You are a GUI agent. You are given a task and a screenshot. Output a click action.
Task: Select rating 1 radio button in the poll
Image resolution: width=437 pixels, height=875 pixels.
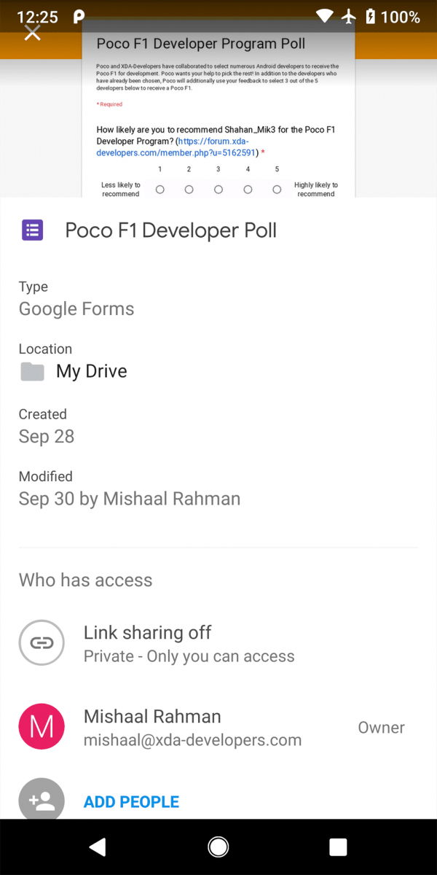coord(160,189)
